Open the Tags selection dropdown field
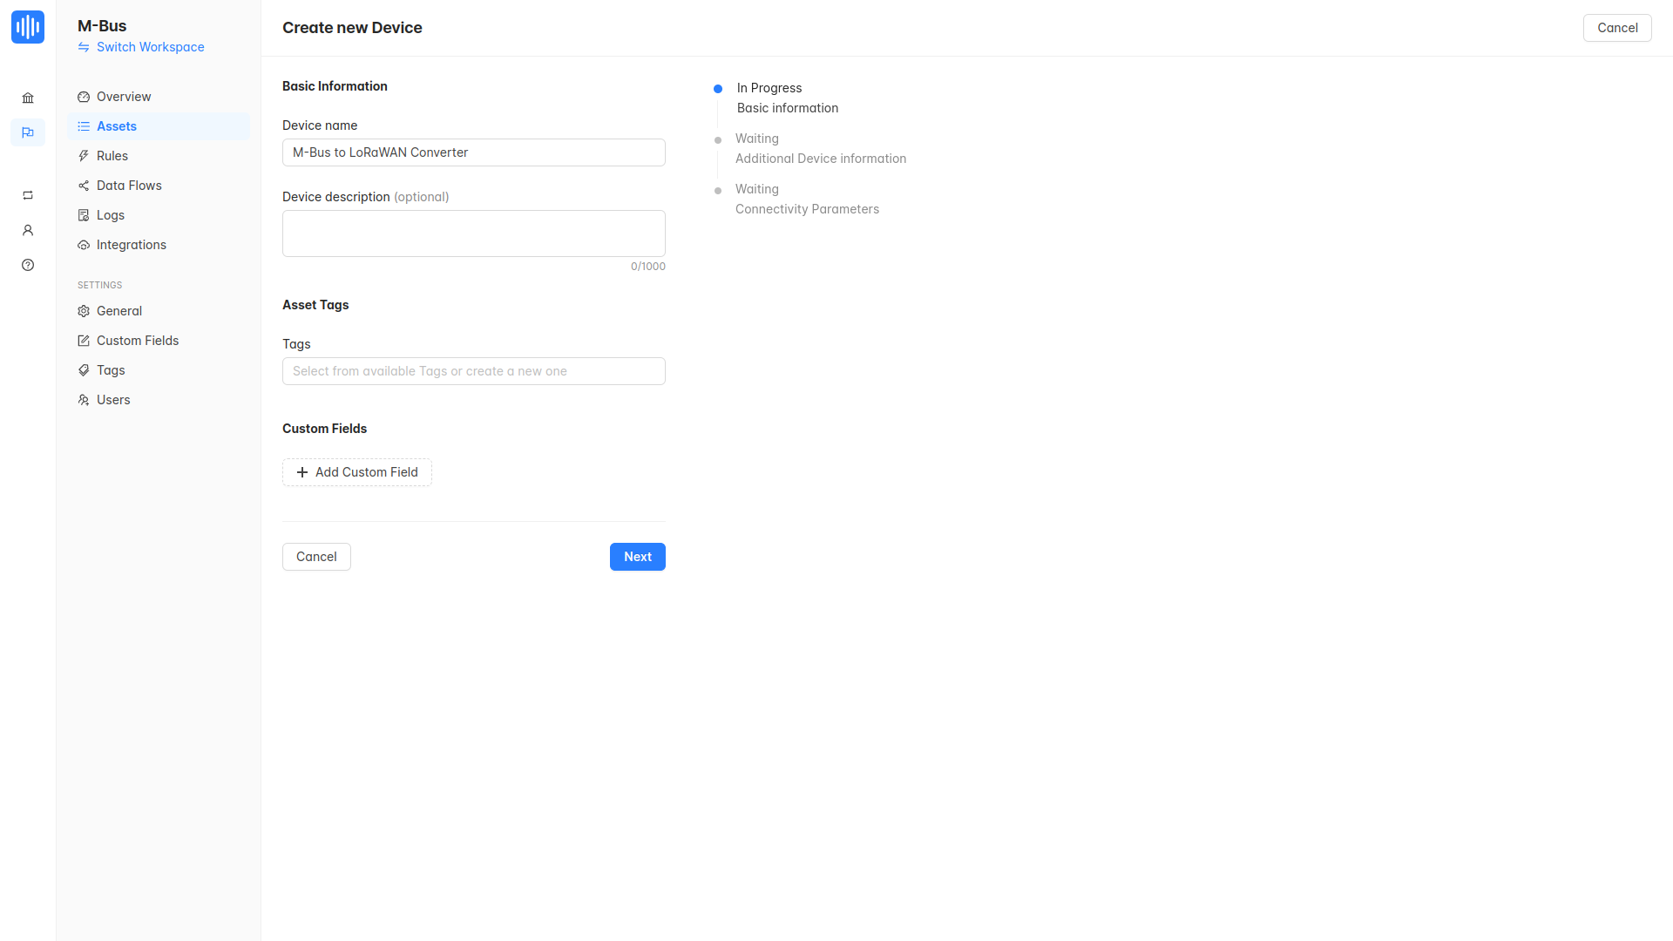This screenshot has width=1673, height=941. coord(473,371)
